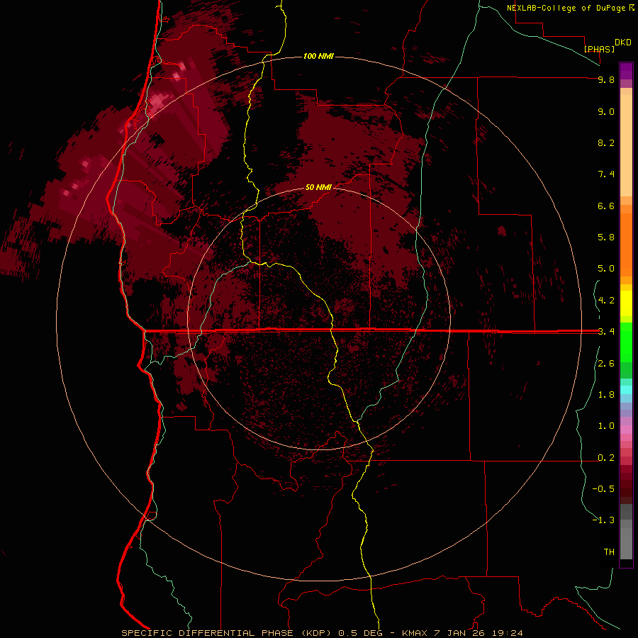Click the 9.0 scale value
This screenshot has height=638, width=638.
pyautogui.click(x=606, y=111)
